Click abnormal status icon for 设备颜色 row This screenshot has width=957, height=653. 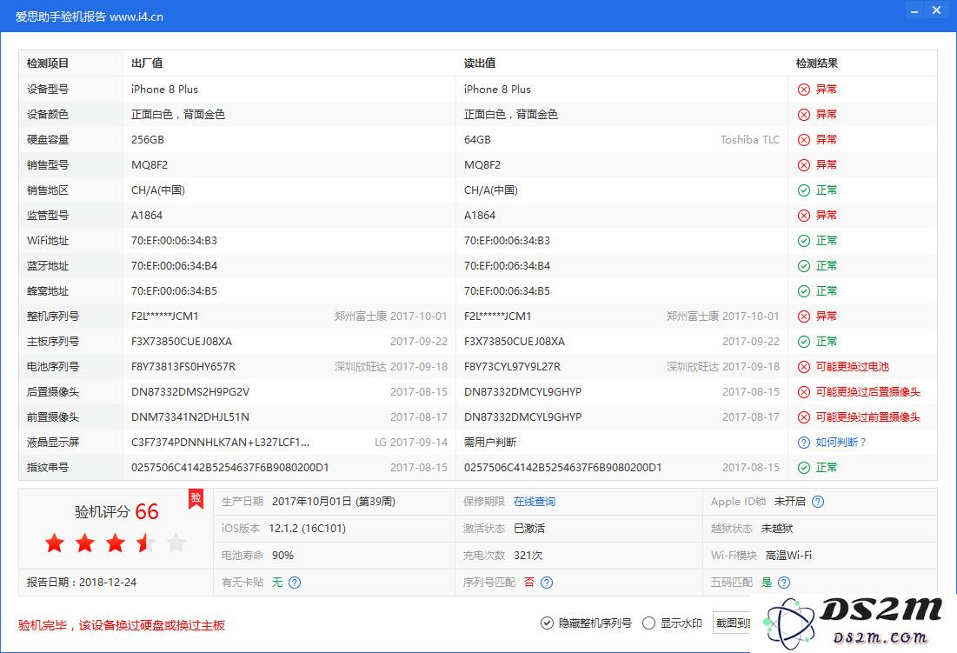[x=804, y=115]
